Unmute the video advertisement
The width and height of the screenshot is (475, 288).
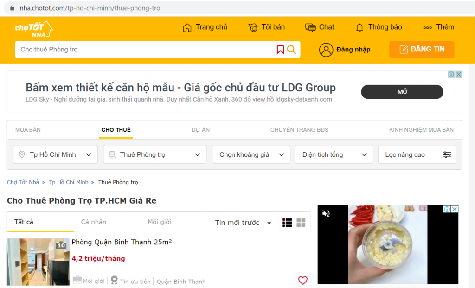point(326,213)
